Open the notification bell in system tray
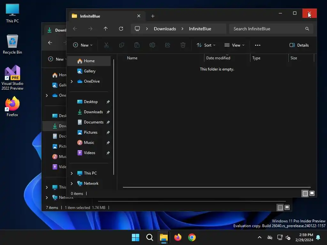 coord(318,237)
